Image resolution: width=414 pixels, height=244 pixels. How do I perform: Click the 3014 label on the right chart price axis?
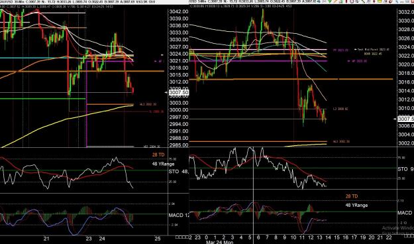[x=406, y=91]
